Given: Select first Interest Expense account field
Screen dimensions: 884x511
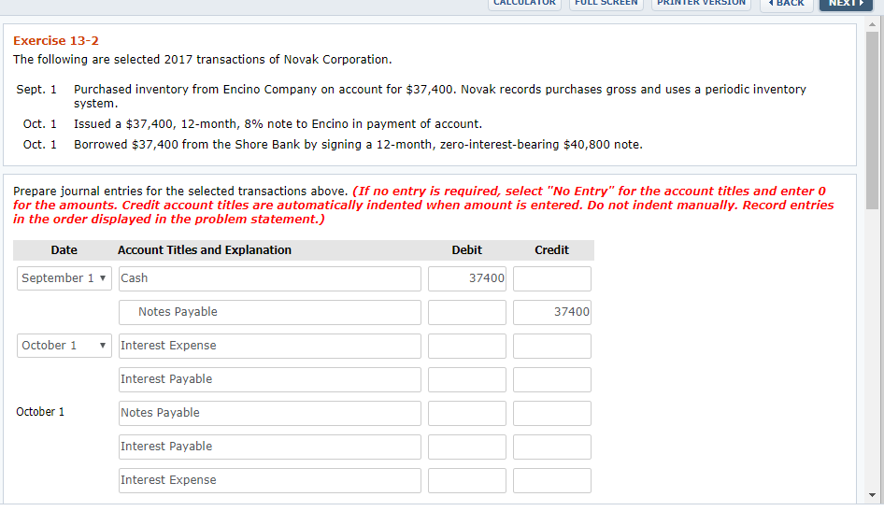Looking at the screenshot, I should tap(269, 346).
